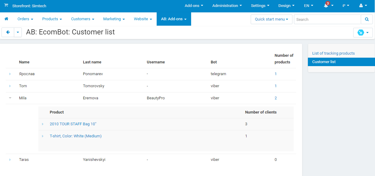Click the search magnifier icon

[367, 19]
